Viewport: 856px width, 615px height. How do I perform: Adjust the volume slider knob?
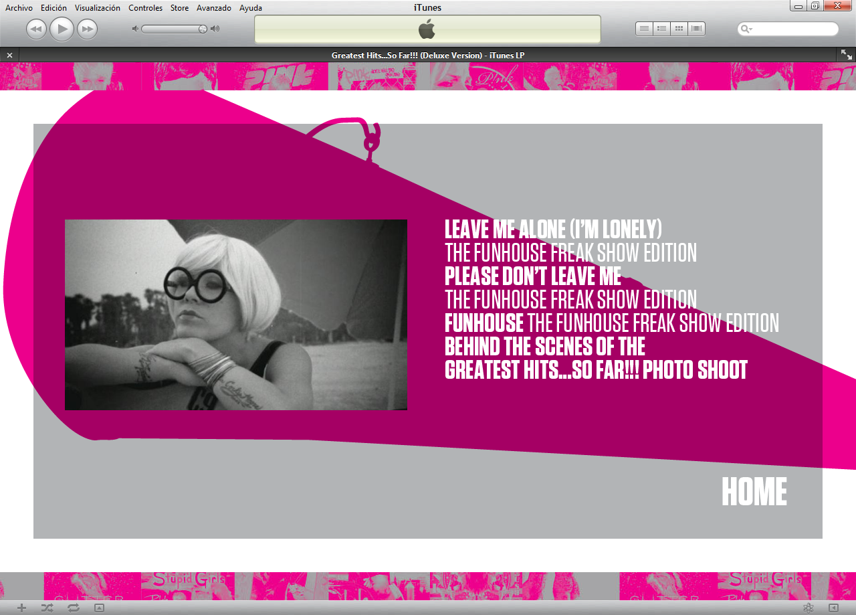click(203, 29)
